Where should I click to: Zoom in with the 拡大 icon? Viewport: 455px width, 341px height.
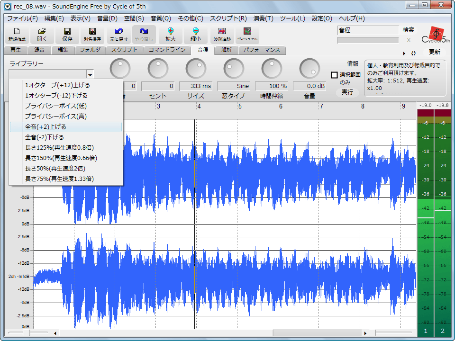[x=170, y=35]
